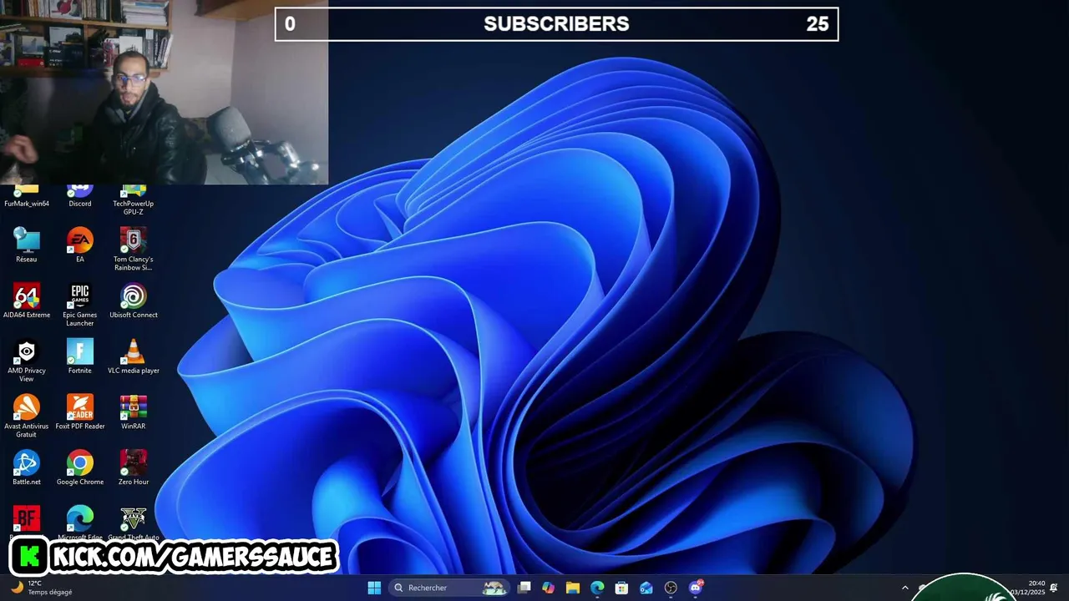
Task: Open the notifications bell icon
Action: [x=1054, y=588]
